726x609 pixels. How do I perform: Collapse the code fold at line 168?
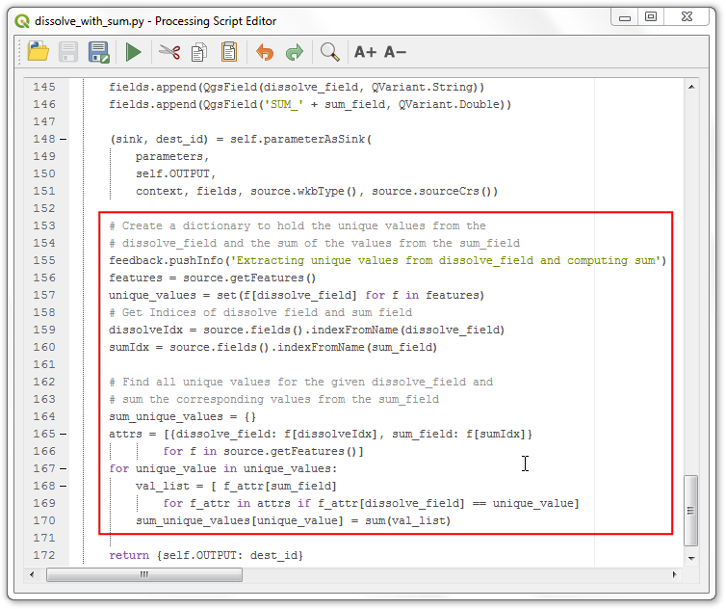coord(64,486)
